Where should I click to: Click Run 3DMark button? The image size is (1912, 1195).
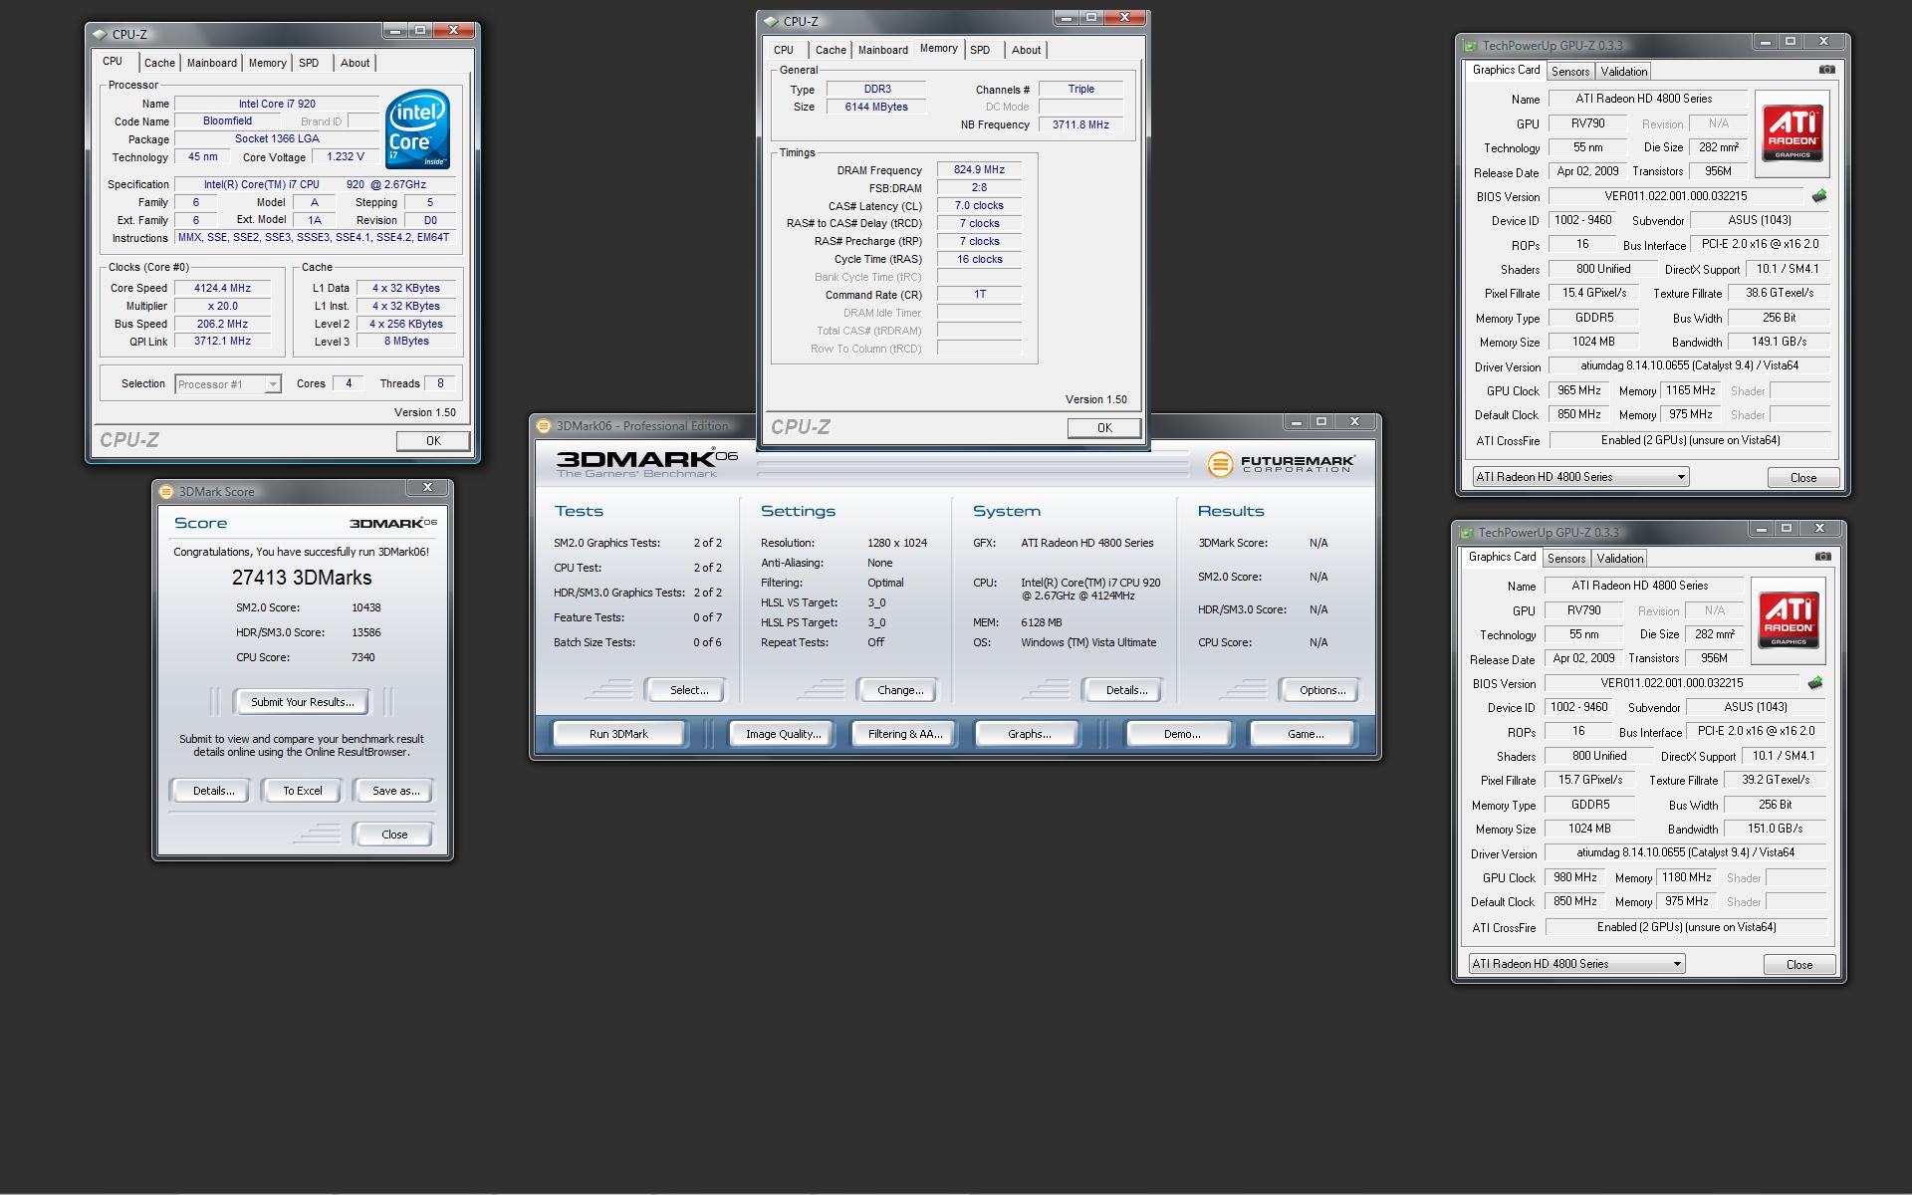coord(618,734)
